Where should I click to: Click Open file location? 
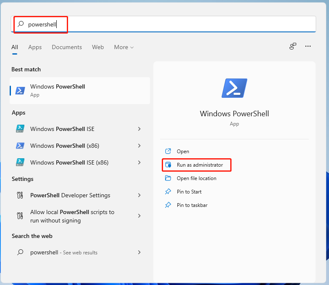pyautogui.click(x=196, y=178)
